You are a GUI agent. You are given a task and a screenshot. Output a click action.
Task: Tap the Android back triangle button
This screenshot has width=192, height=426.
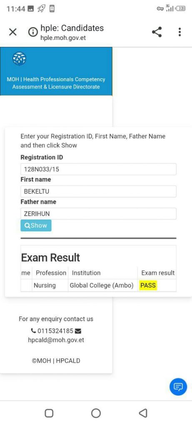(x=143, y=413)
